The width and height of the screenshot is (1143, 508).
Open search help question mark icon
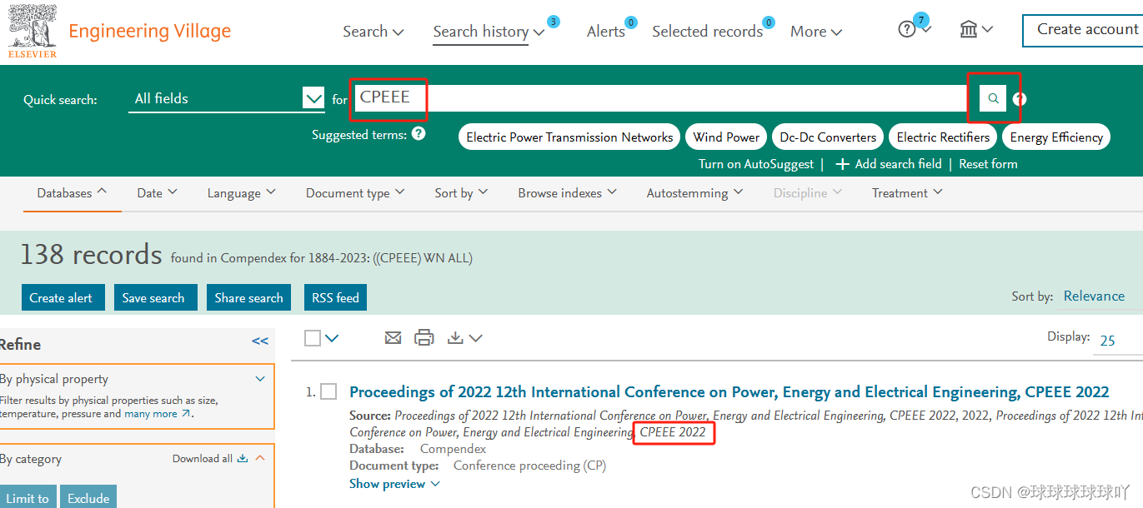tap(1019, 99)
